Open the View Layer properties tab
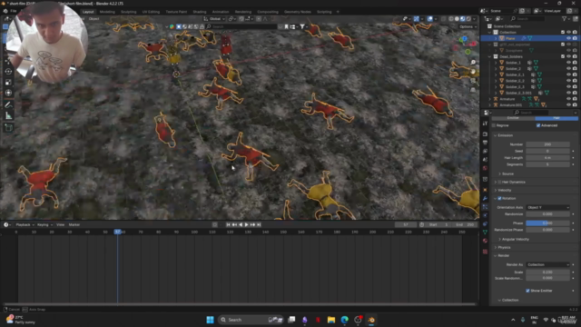The height and width of the screenshot is (327, 581). 485,151
